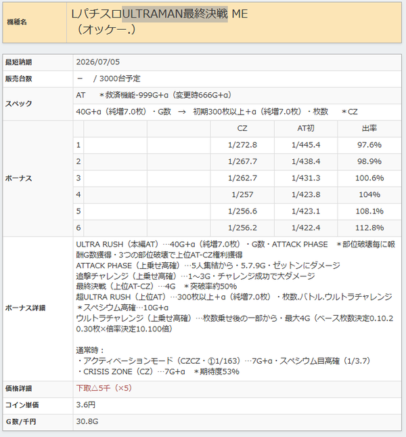Select the CZ column header
This screenshot has width=406, height=437.
[x=242, y=128]
